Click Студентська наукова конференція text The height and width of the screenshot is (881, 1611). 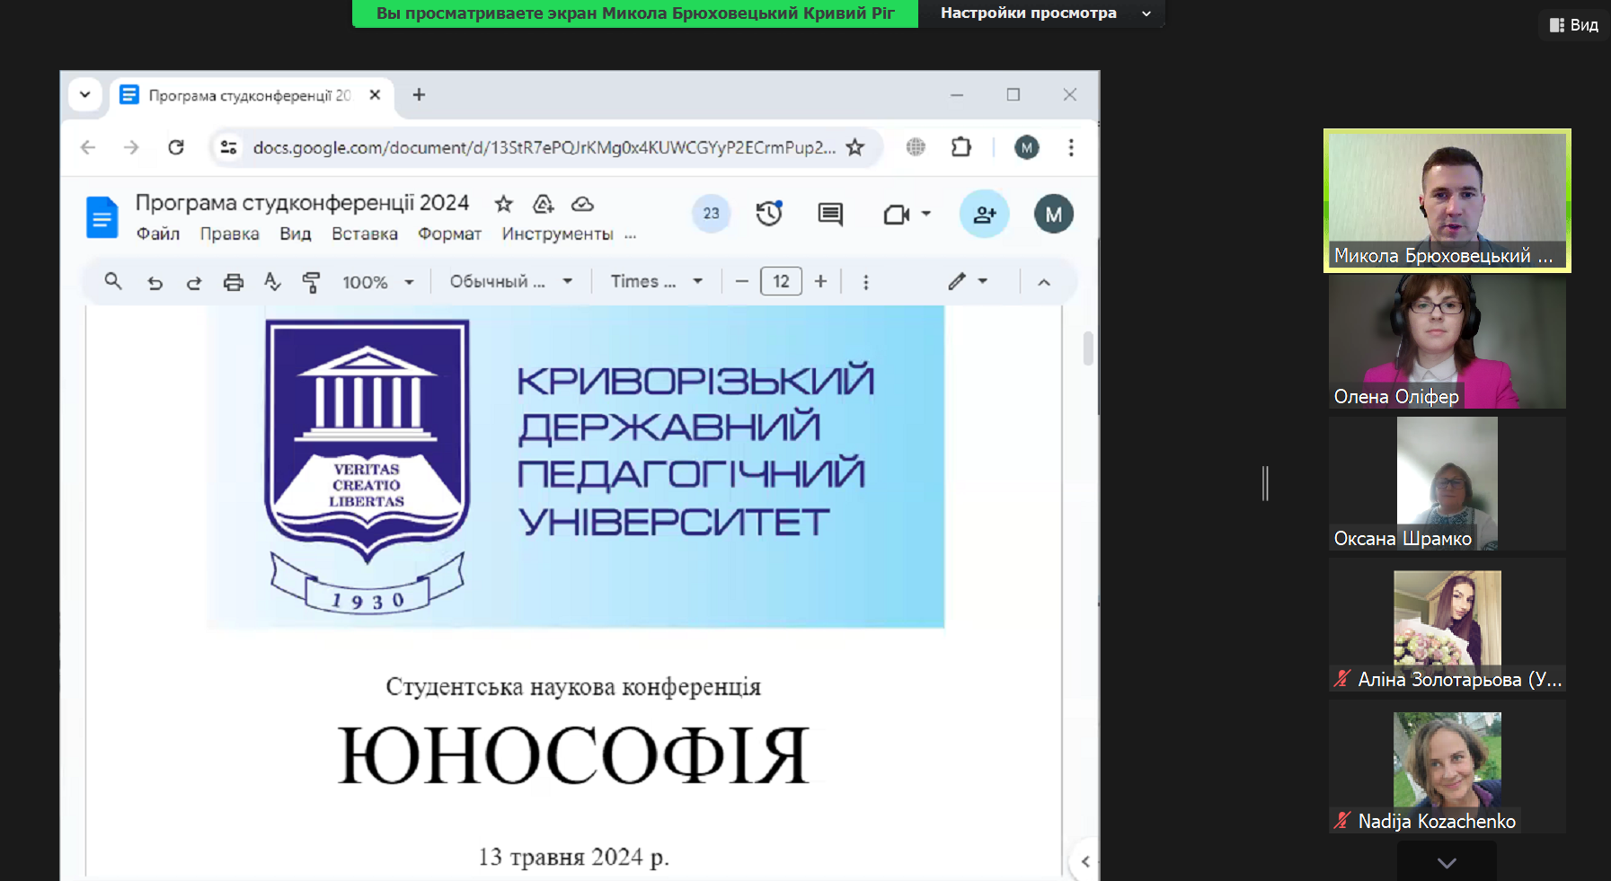tap(573, 687)
